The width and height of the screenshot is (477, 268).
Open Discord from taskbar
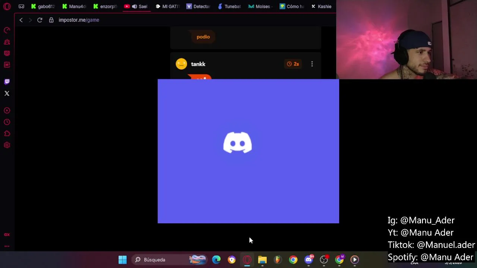tap(309, 259)
